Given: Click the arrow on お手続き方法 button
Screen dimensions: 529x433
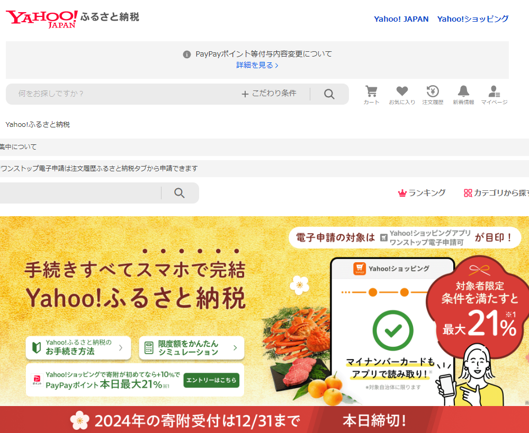Looking at the screenshot, I should coord(121,348).
